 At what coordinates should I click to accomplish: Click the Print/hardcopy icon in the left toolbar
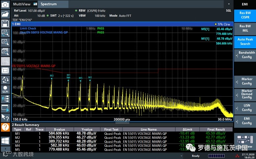5,5
